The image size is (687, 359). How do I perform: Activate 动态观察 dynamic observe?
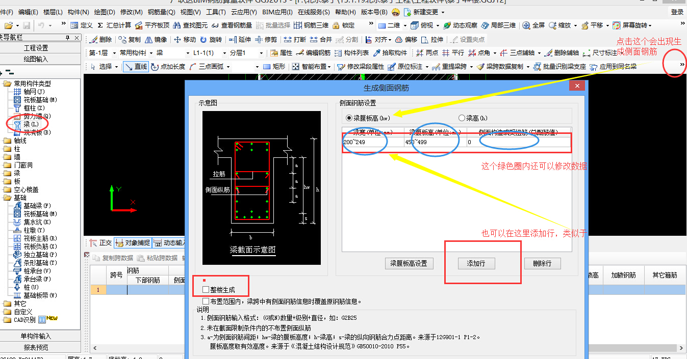click(x=460, y=25)
